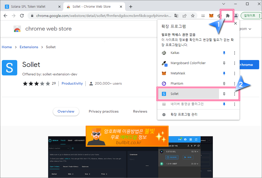Click the translate page icon
Viewport: 262px width, 178px height.
[x=176, y=16]
